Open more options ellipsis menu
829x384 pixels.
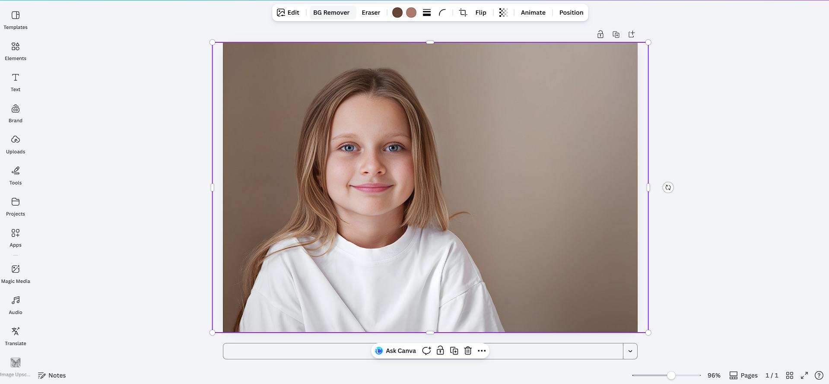pos(482,351)
